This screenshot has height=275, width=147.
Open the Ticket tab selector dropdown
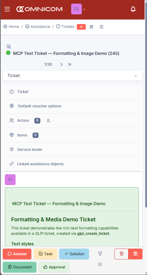pos(73,76)
